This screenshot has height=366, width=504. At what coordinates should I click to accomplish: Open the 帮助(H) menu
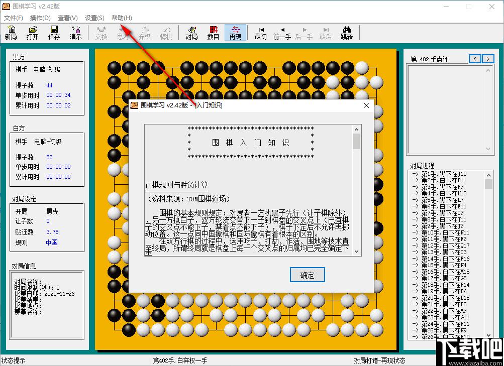coord(122,18)
